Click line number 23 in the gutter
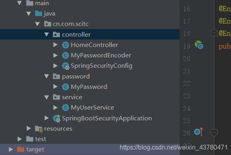 pos(186,96)
